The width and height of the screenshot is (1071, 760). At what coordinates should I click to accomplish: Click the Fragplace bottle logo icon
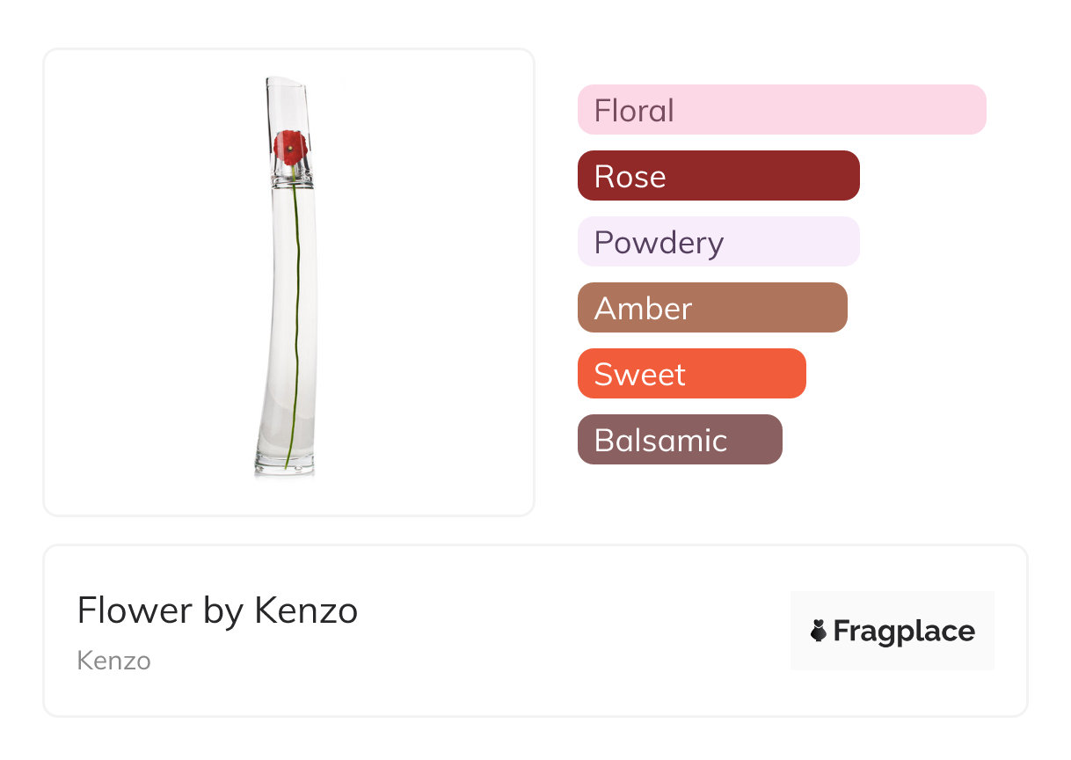point(819,631)
